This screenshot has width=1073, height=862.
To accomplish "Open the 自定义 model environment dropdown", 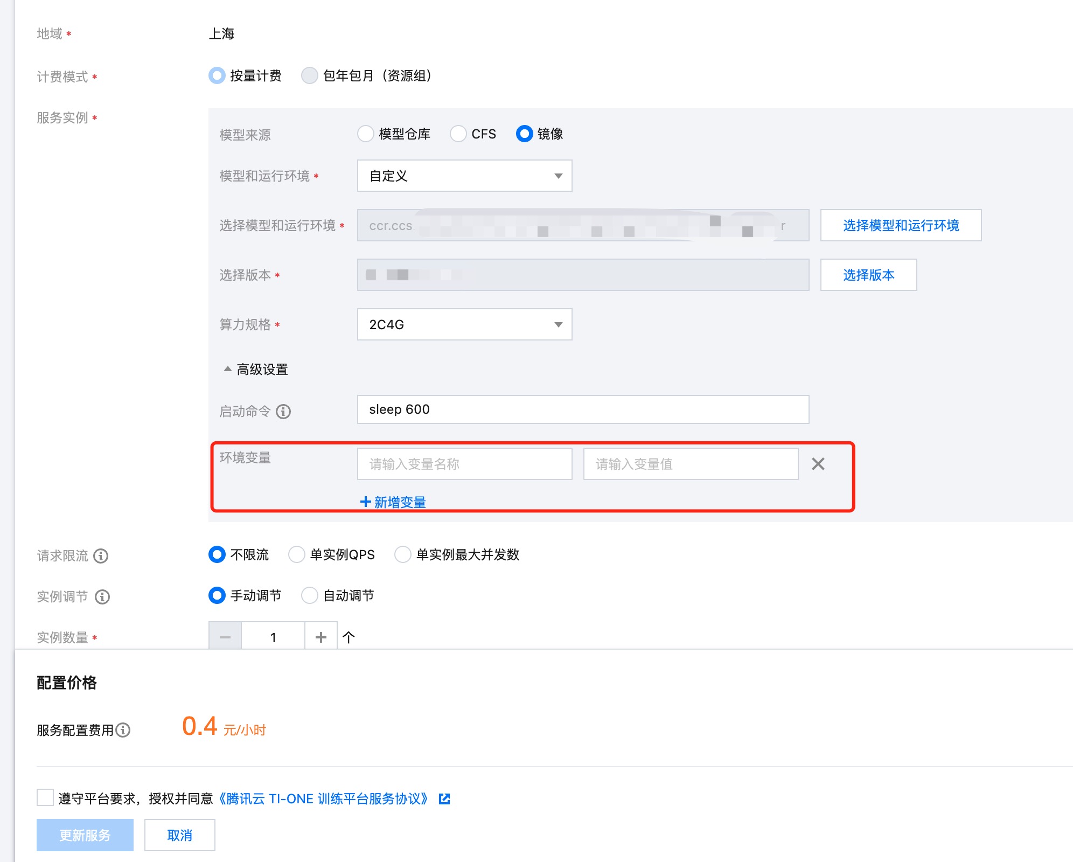I will pyautogui.click(x=464, y=176).
